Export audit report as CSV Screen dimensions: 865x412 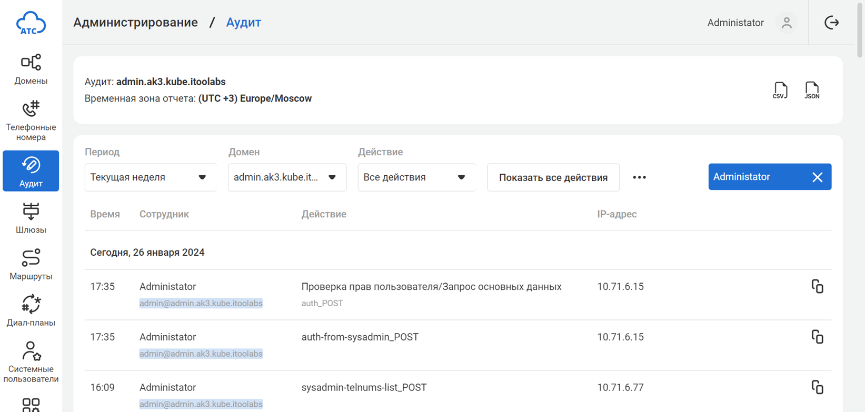pos(780,90)
